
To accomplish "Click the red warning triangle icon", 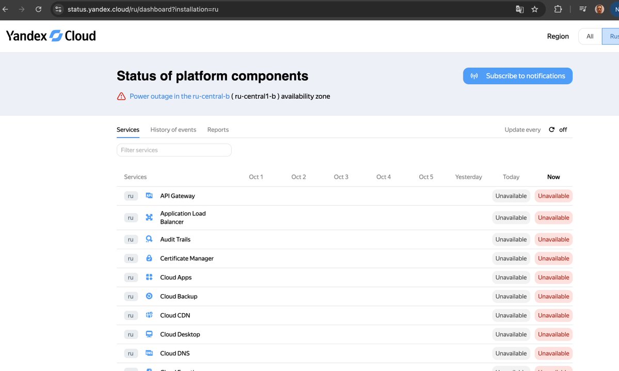I will [x=121, y=96].
